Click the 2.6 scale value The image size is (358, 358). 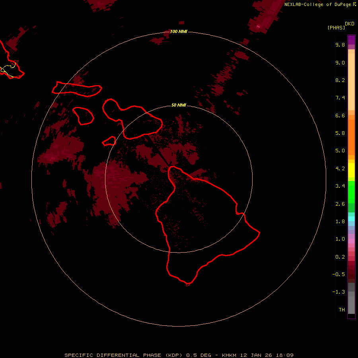[340, 204]
